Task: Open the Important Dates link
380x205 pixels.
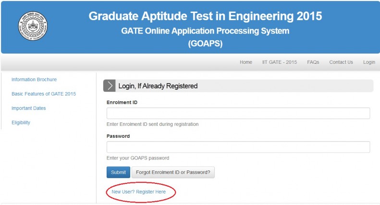Action: tap(29, 108)
